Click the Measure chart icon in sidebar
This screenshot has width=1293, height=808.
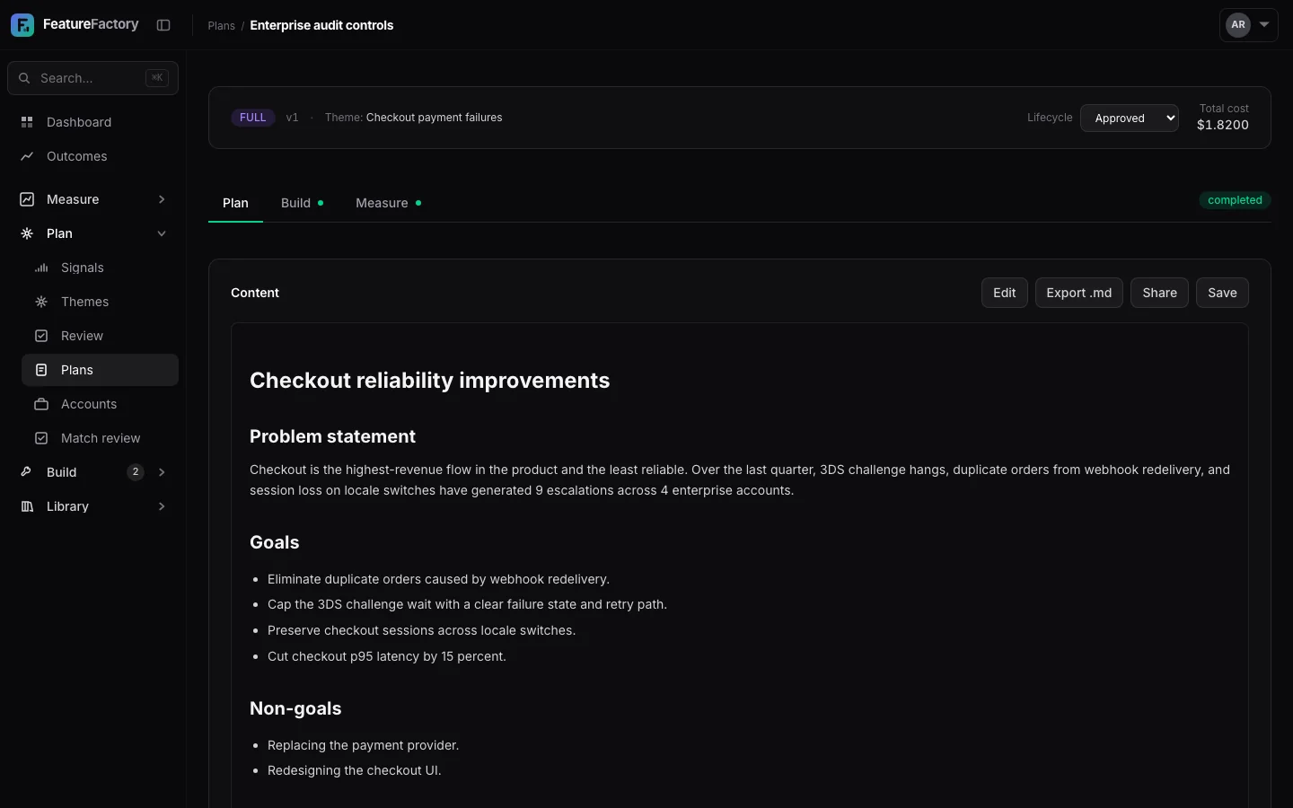(x=27, y=199)
